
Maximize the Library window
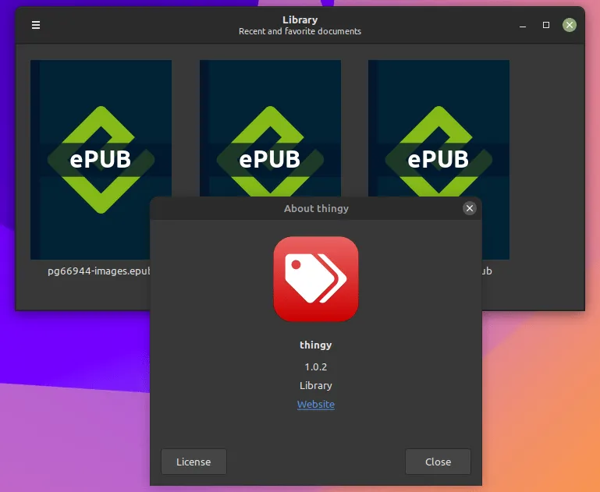tap(546, 25)
